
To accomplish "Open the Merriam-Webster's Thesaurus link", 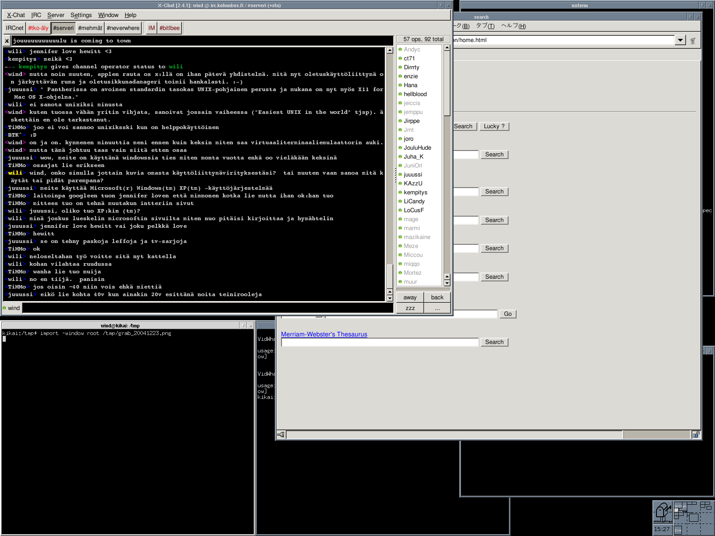I will click(324, 334).
